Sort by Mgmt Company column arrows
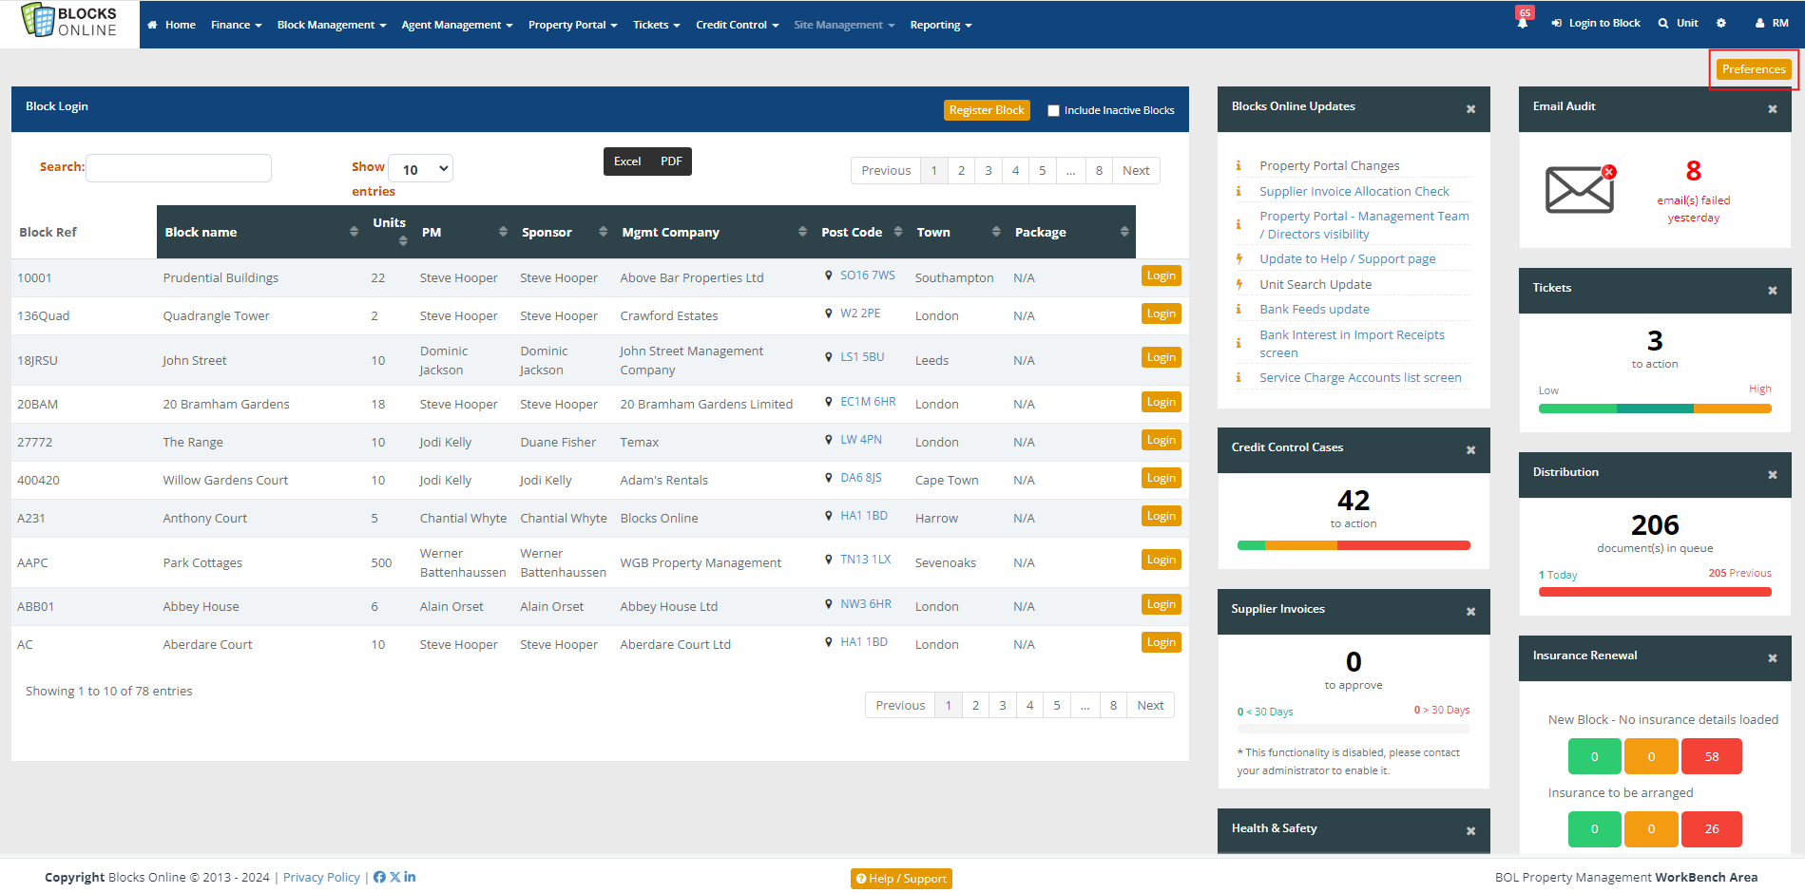The width and height of the screenshot is (1805, 893). click(x=802, y=232)
